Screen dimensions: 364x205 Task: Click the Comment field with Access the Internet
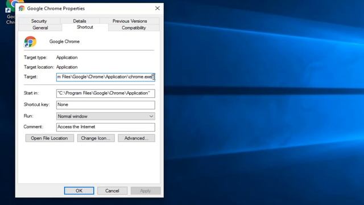[x=106, y=127]
